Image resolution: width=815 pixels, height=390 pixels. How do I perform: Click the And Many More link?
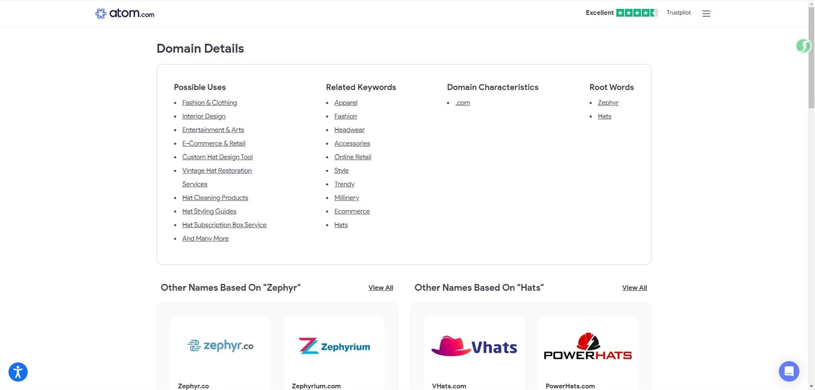tap(205, 239)
